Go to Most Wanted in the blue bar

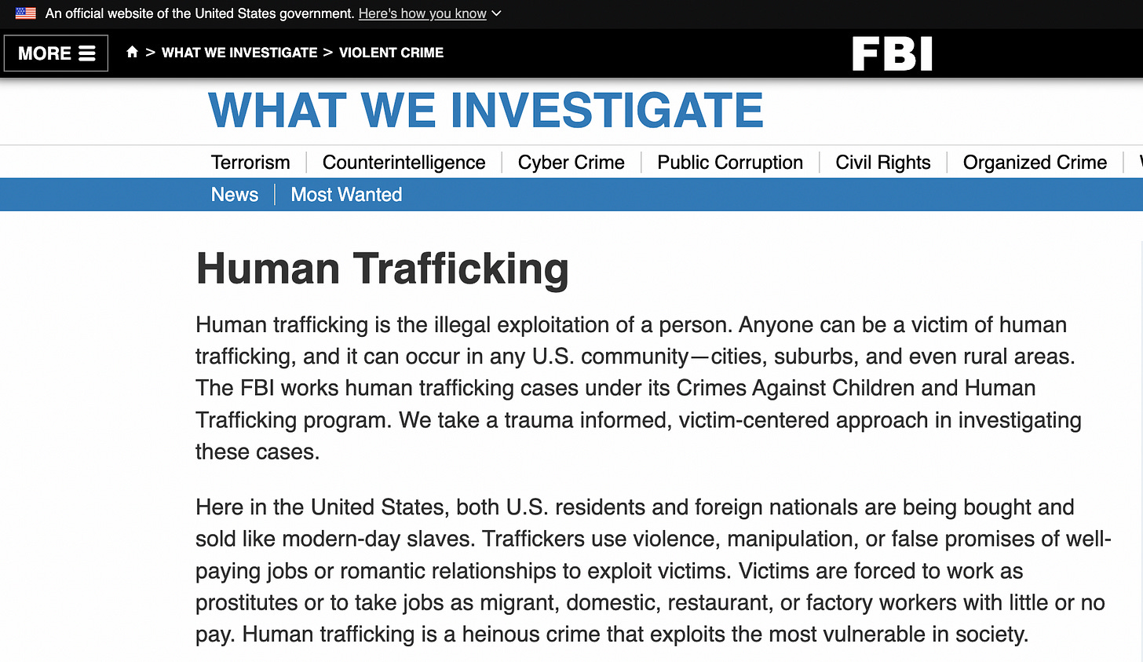pos(346,195)
